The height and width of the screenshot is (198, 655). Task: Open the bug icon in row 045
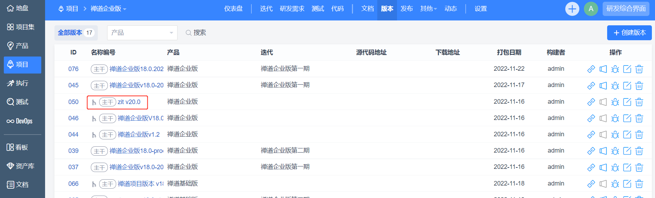coord(615,85)
